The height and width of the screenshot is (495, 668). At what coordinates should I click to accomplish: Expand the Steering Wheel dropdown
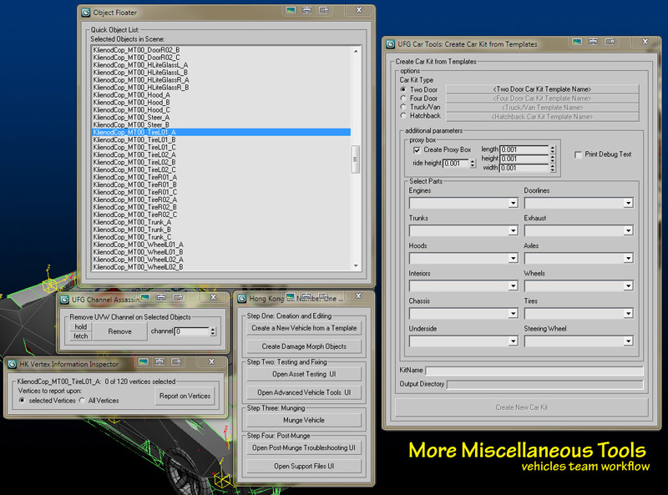point(629,341)
